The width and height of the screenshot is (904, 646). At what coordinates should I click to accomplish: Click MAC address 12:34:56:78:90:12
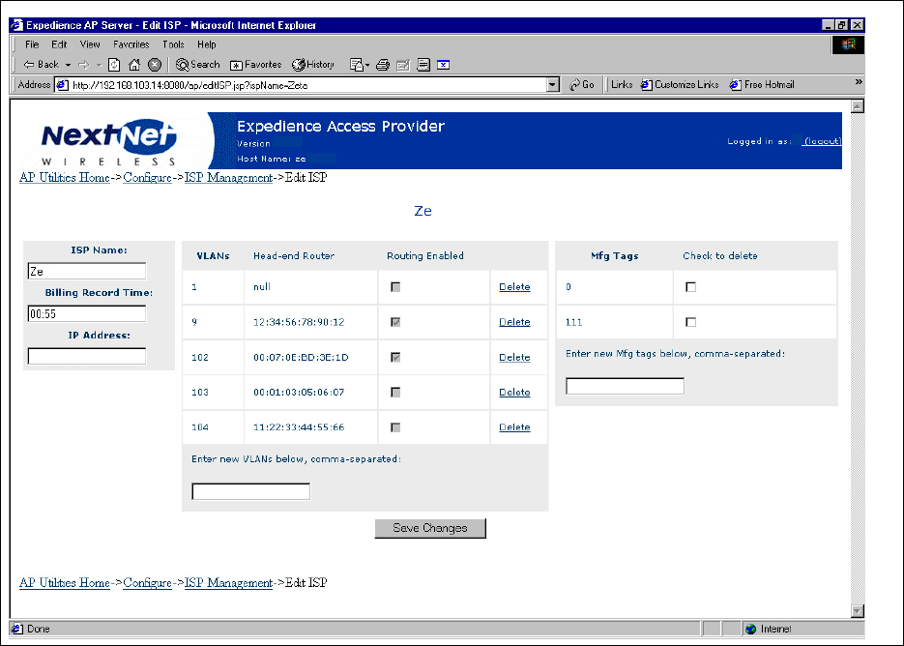coord(299,322)
